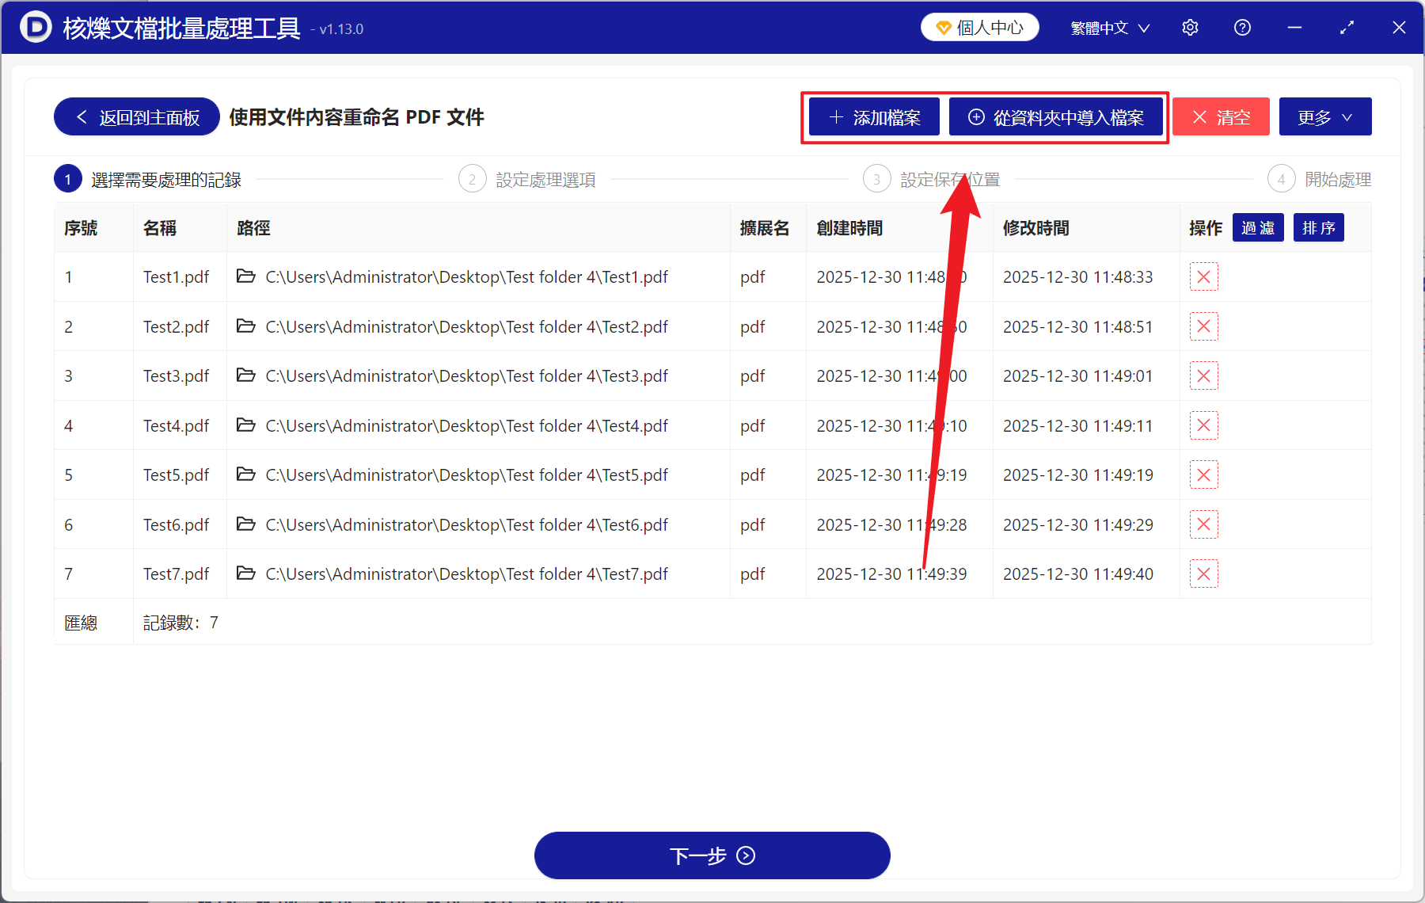This screenshot has height=903, width=1425.
Task: Open the folder icon next to Test5.pdf path
Action: click(x=246, y=474)
